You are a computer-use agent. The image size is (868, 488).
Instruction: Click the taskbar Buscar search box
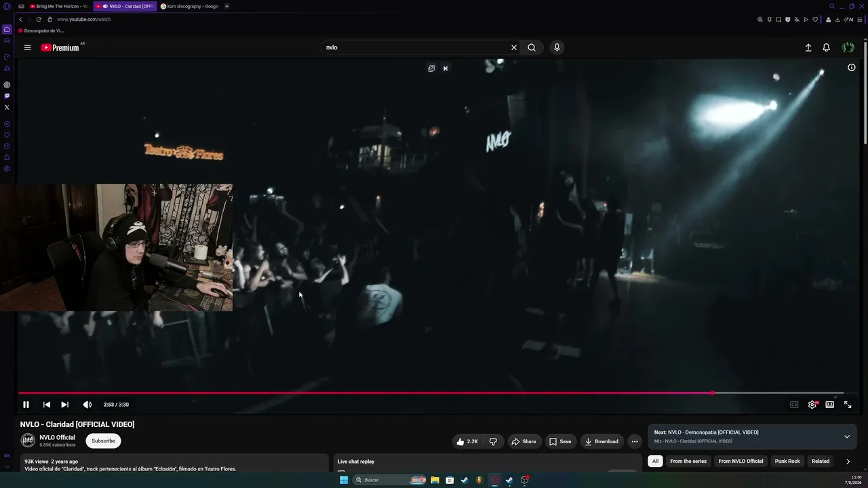[x=391, y=480]
